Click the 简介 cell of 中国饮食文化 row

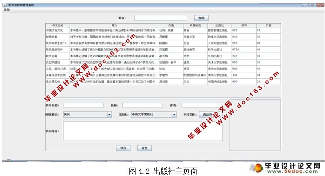(x=115, y=30)
